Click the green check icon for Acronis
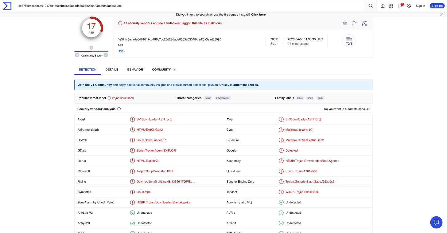The height and width of the screenshot is (233, 447). [281, 202]
